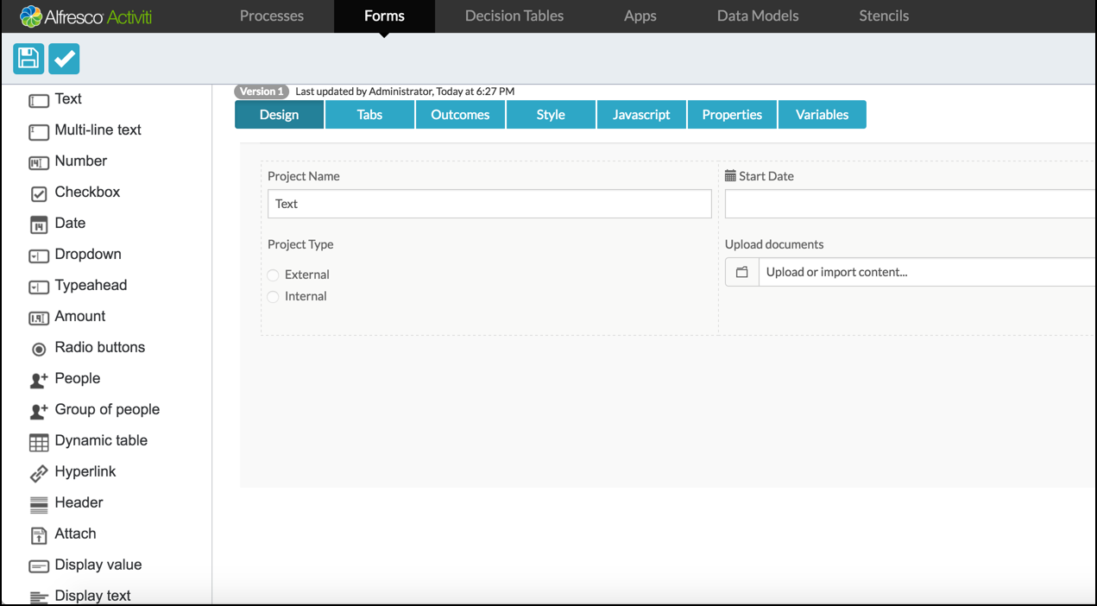Click the Save form floppy disk icon
Screen dimensions: 1097x606
coord(28,59)
